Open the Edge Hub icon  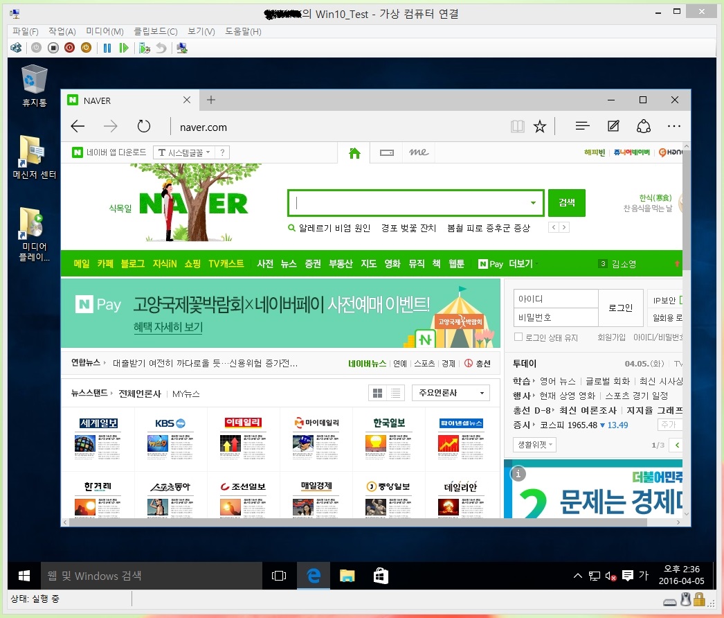[x=582, y=125]
